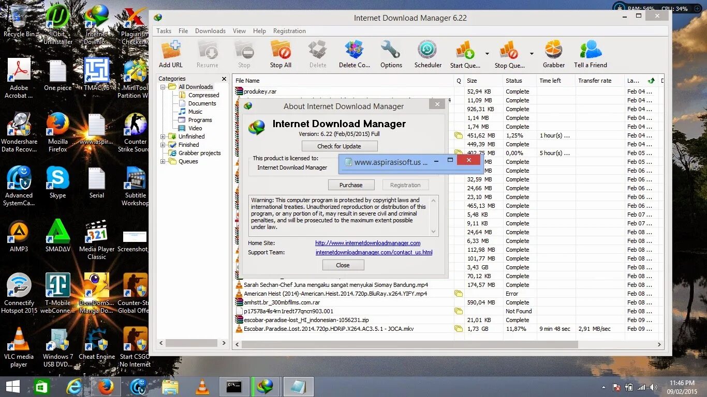The image size is (707, 397).
Task: Click the Windows Start button
Action: point(12,387)
